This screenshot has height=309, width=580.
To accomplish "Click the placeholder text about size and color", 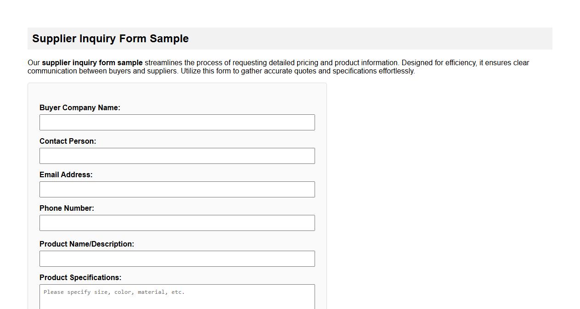I will point(113,292).
